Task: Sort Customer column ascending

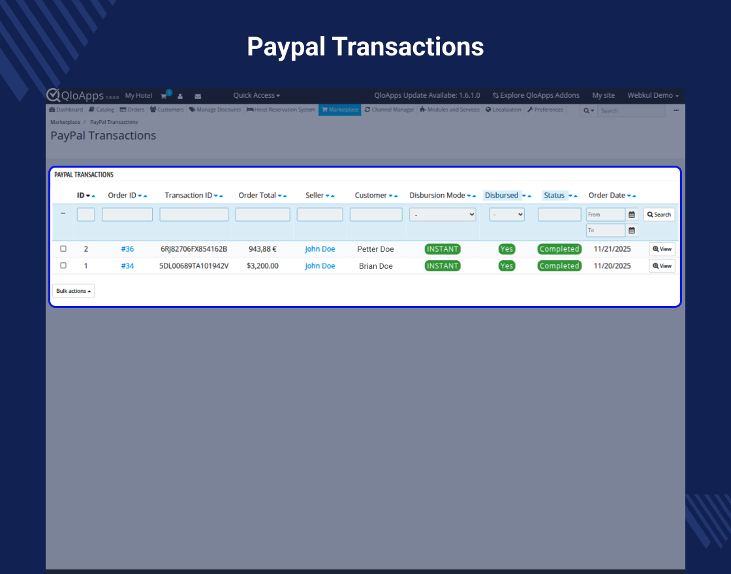Action: pyautogui.click(x=396, y=196)
